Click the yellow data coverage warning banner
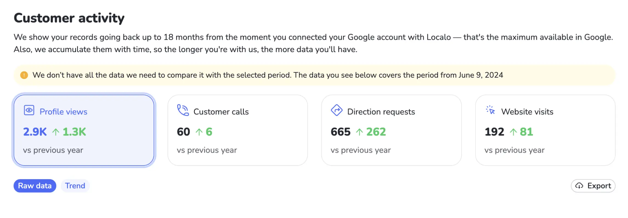 [x=314, y=75]
